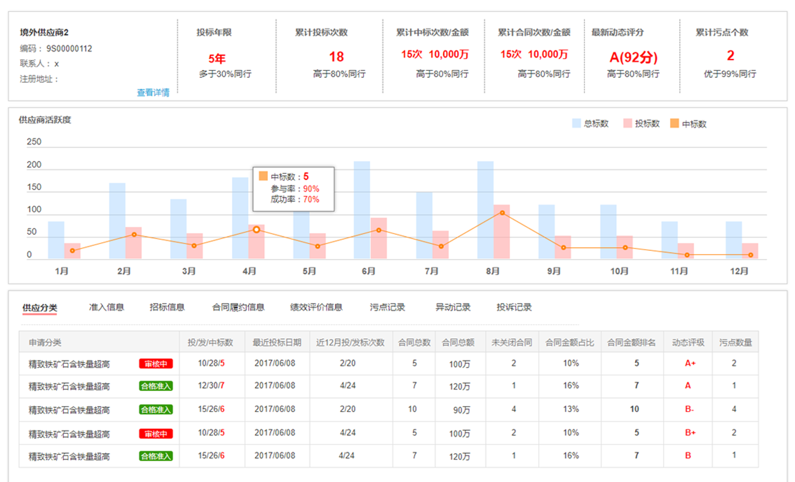Viewport: 795px width, 482px height.
Task: Click 合格准入 badge in the B- rated row
Action: 156,410
